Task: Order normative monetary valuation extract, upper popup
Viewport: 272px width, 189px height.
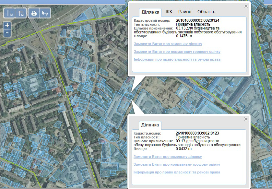Action: pos(177,52)
